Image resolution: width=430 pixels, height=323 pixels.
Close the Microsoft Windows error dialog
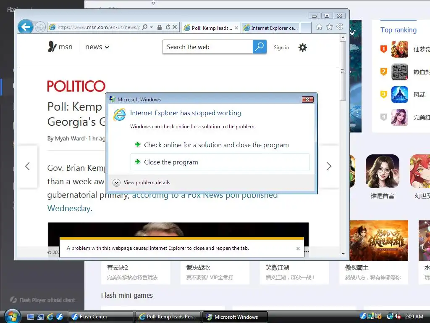coord(307,99)
